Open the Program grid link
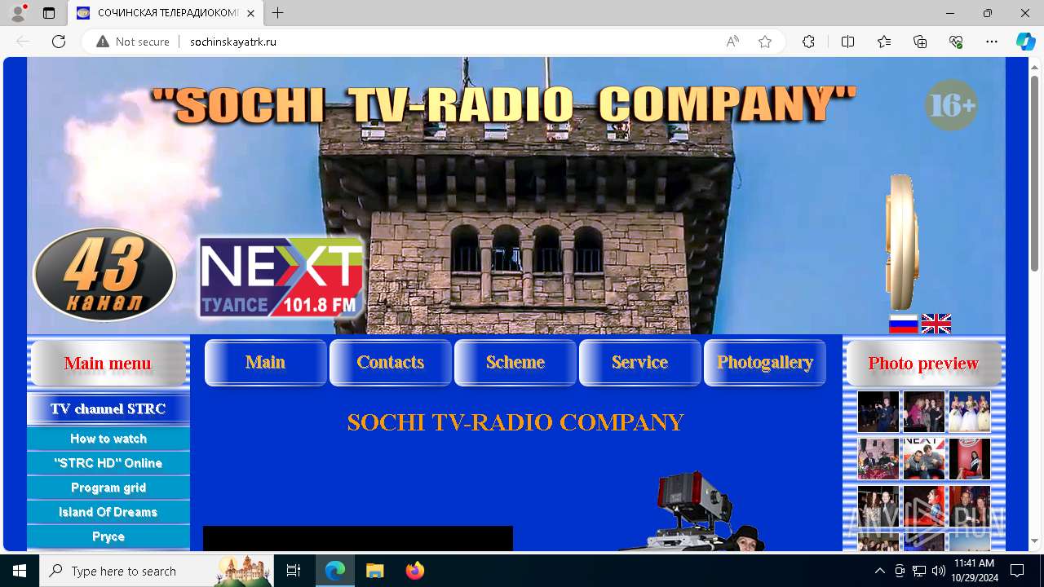 [x=108, y=488]
